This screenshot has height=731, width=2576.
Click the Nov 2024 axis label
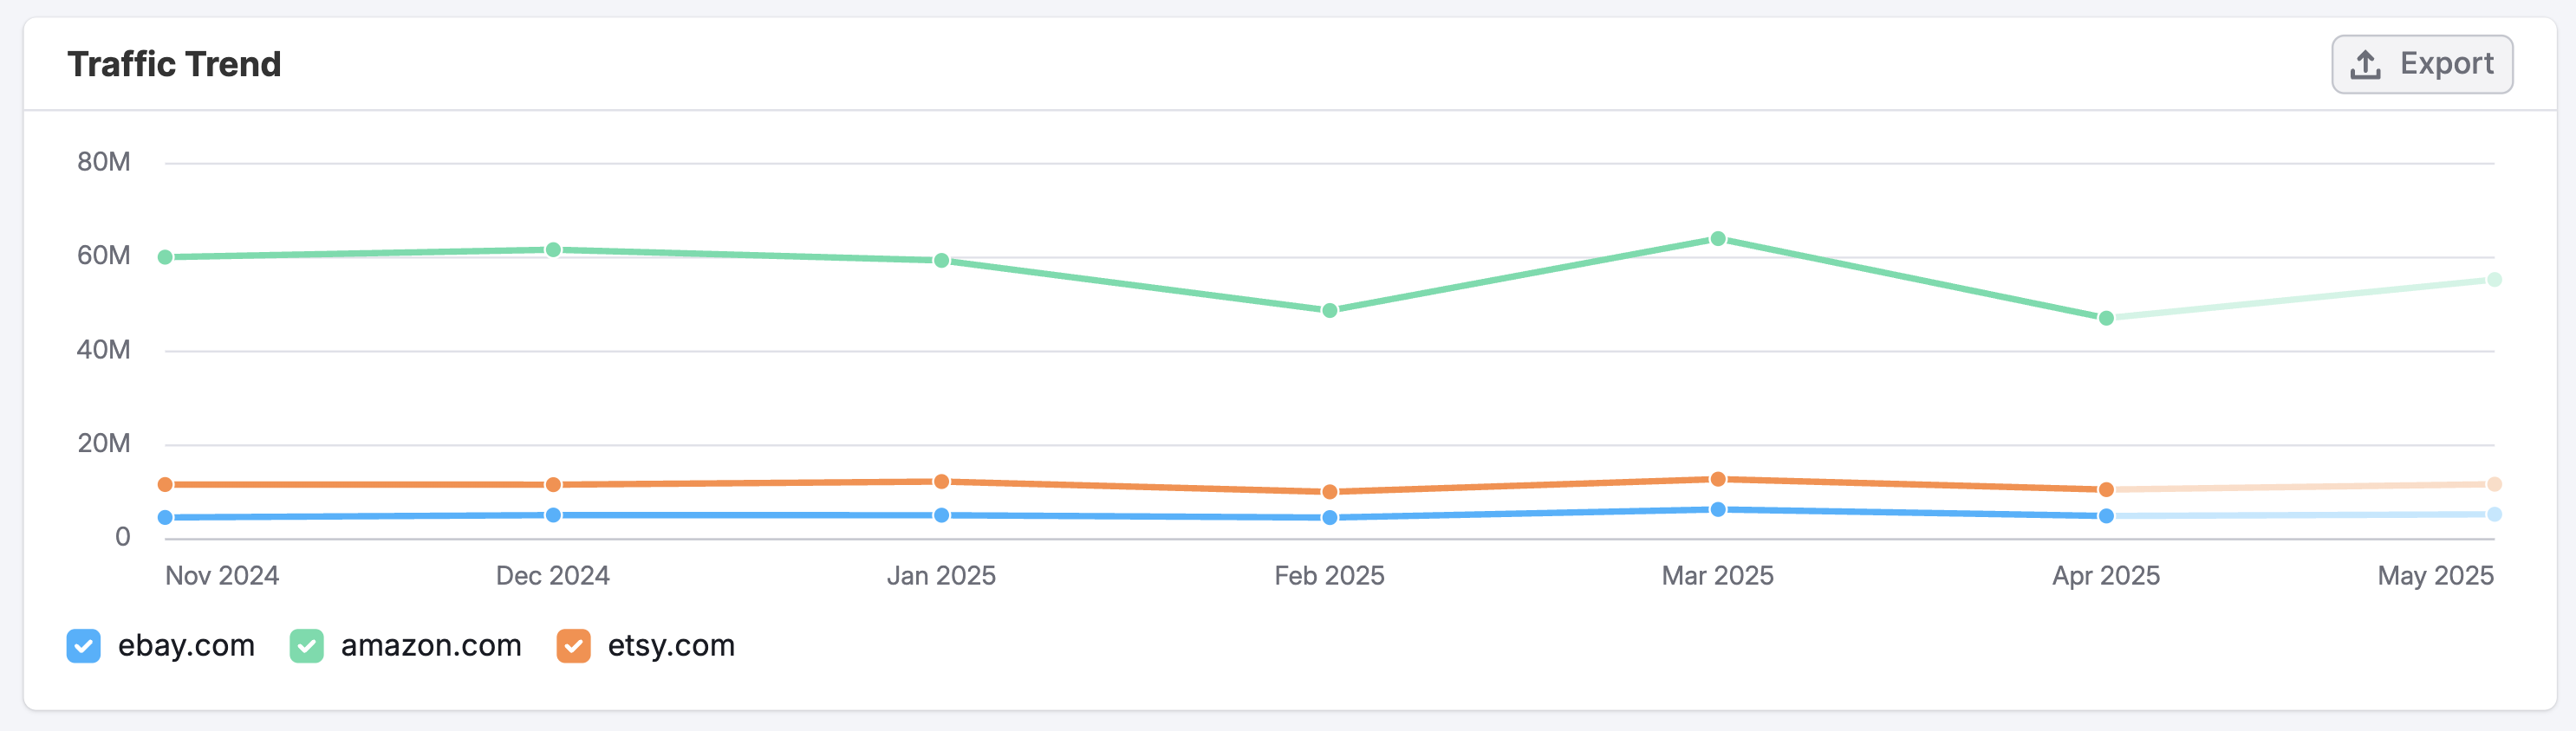pyautogui.click(x=222, y=575)
